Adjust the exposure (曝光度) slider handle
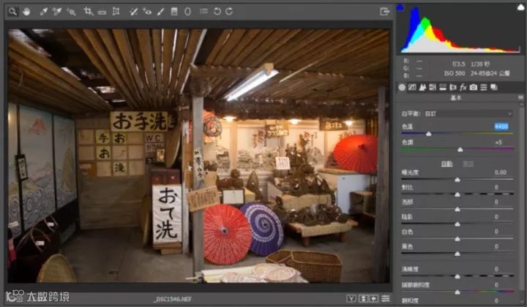 point(457,180)
